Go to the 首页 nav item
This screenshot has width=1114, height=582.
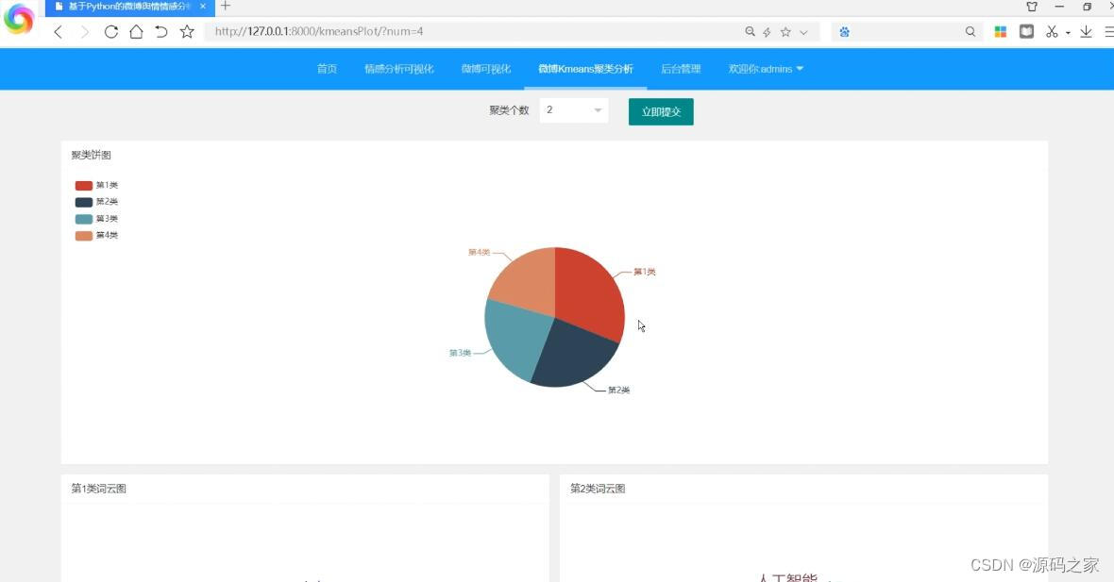point(327,69)
